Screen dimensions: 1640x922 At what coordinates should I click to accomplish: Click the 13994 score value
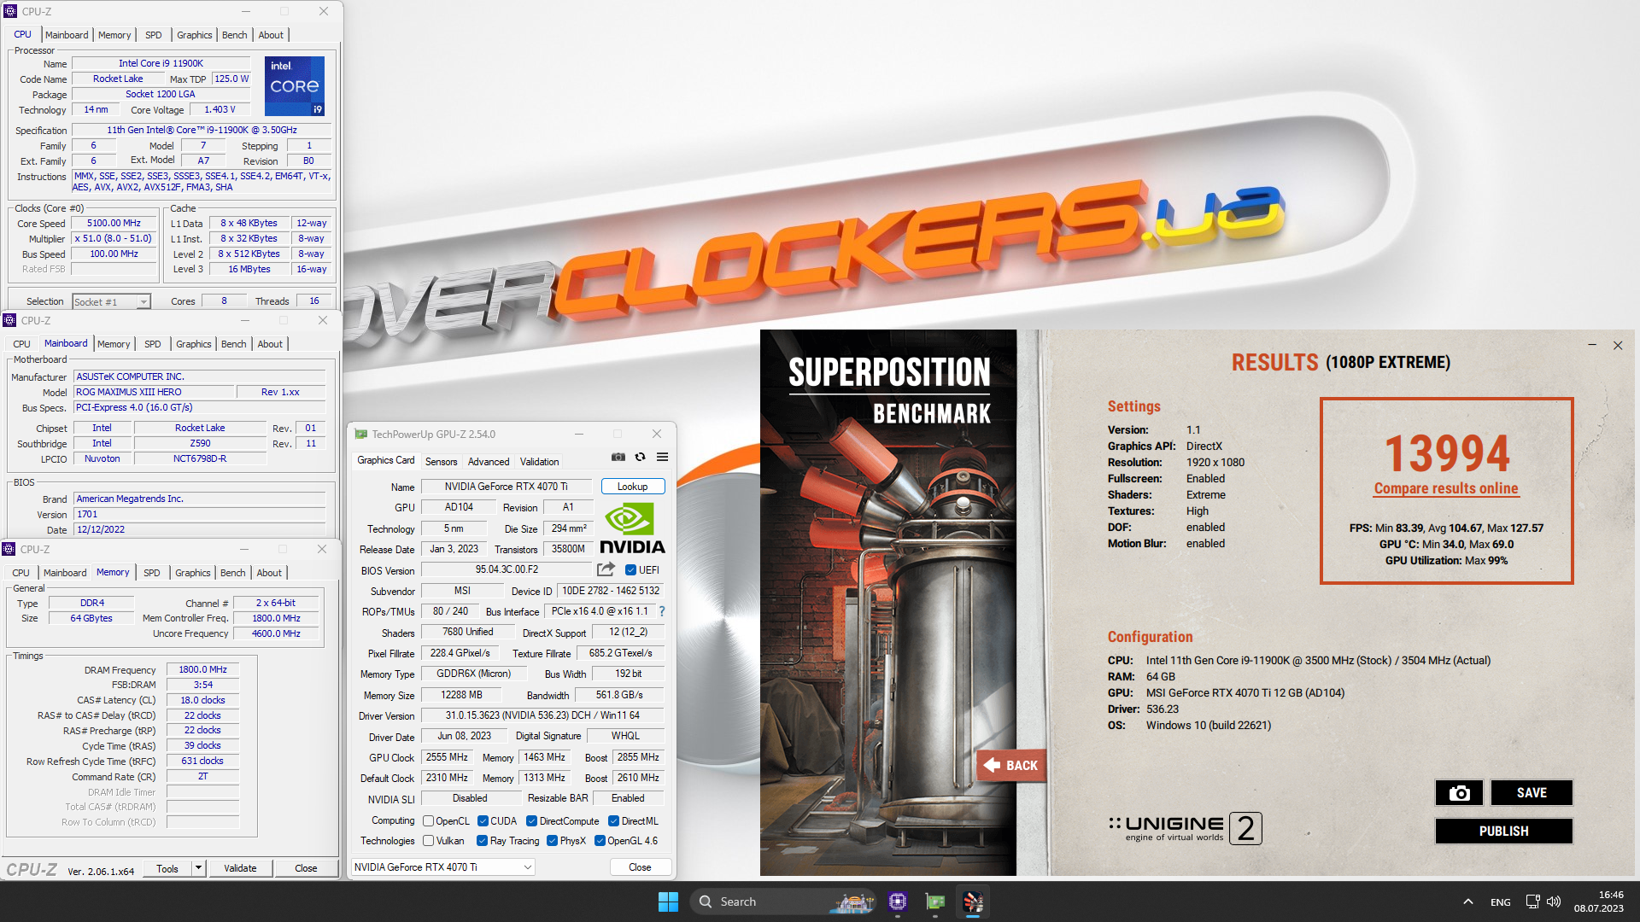coord(1446,452)
